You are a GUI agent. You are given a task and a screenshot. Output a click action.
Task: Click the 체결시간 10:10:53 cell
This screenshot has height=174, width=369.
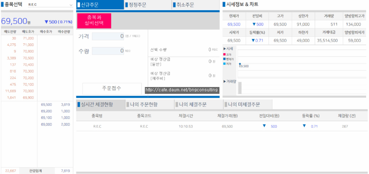(186, 126)
